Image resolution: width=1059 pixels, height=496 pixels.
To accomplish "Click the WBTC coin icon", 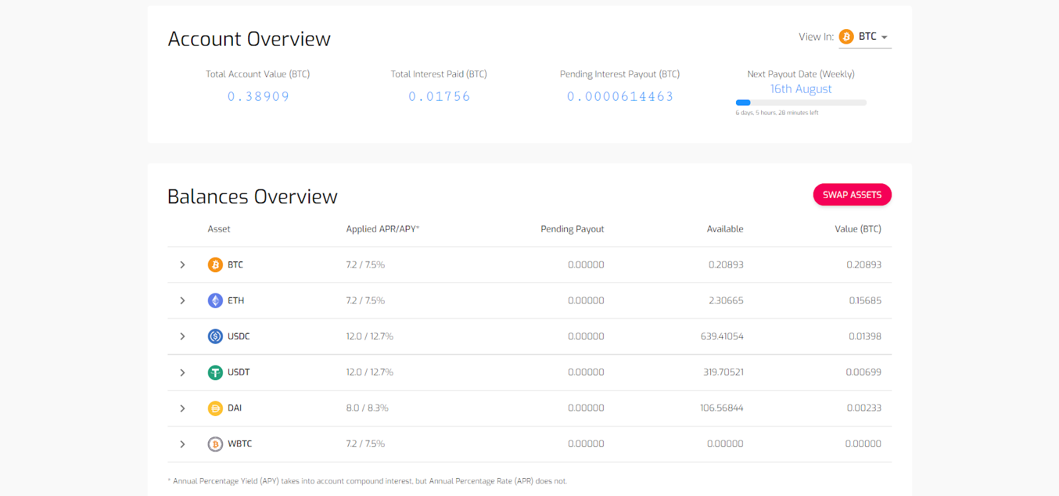I will (x=215, y=444).
